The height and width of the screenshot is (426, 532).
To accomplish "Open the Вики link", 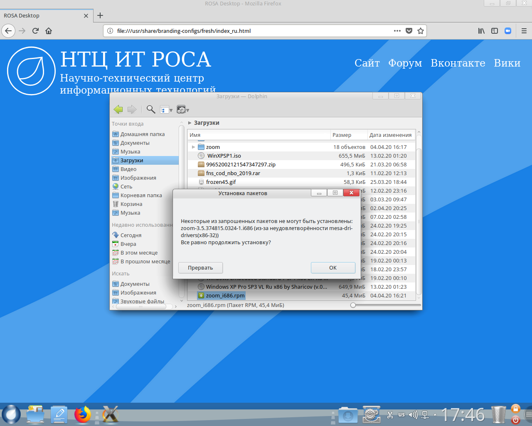I will [x=507, y=63].
